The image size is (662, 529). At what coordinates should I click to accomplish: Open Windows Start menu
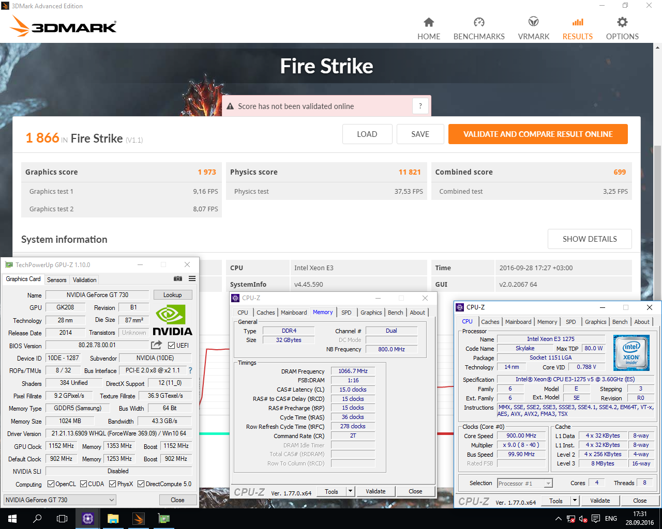point(12,519)
